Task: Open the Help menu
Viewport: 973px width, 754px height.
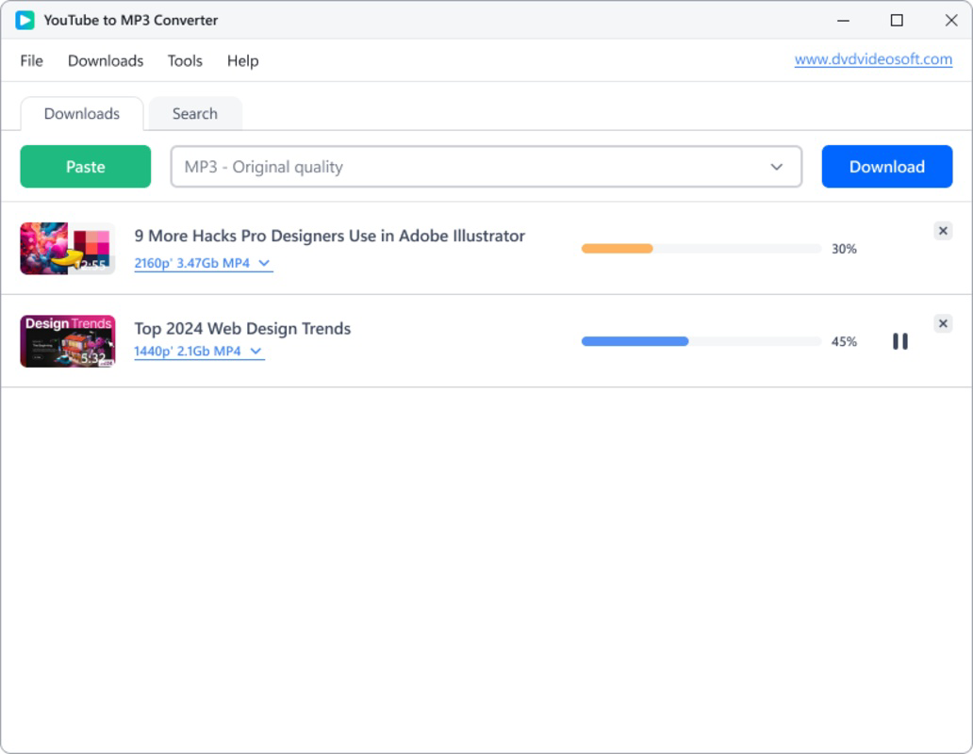Action: tap(242, 60)
